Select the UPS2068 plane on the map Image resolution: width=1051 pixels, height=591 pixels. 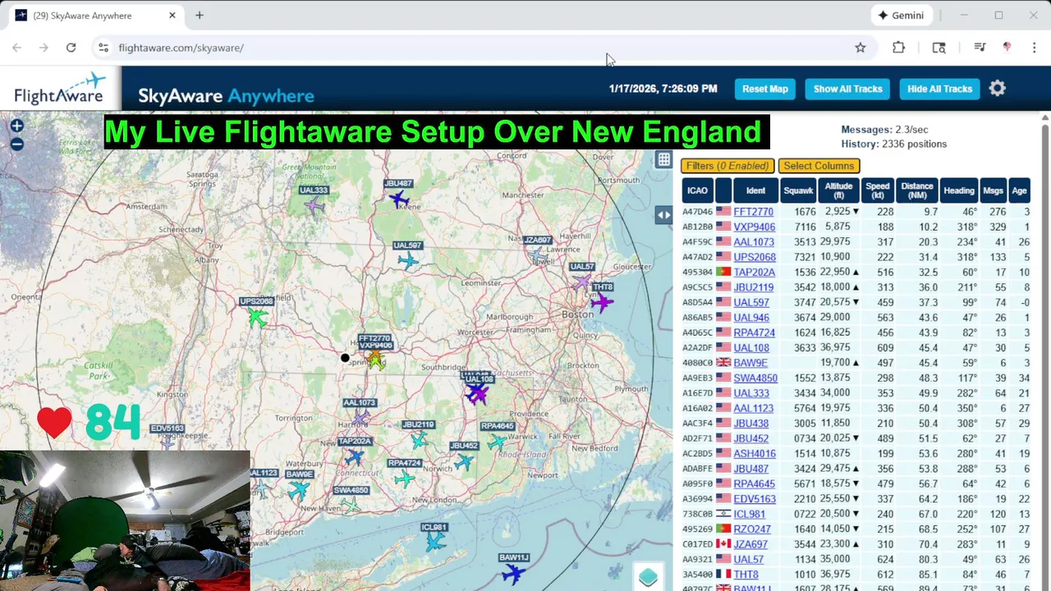[257, 317]
